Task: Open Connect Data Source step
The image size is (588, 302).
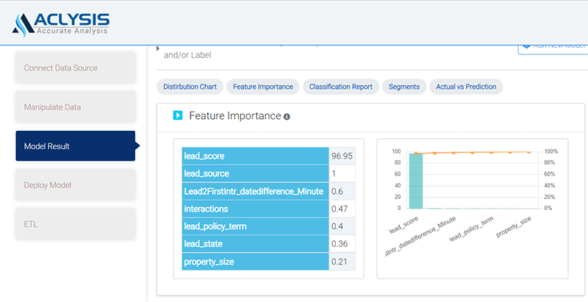Action: [76, 68]
